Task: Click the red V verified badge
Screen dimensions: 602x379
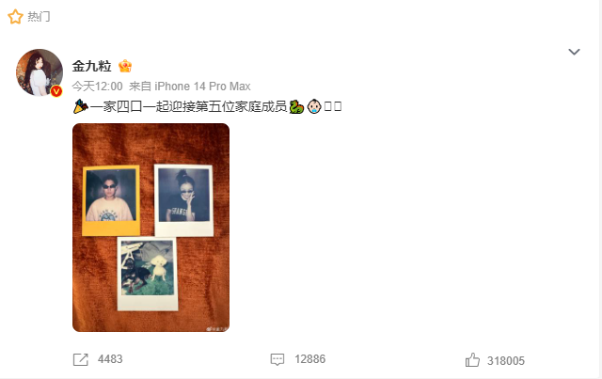Action: (x=56, y=91)
